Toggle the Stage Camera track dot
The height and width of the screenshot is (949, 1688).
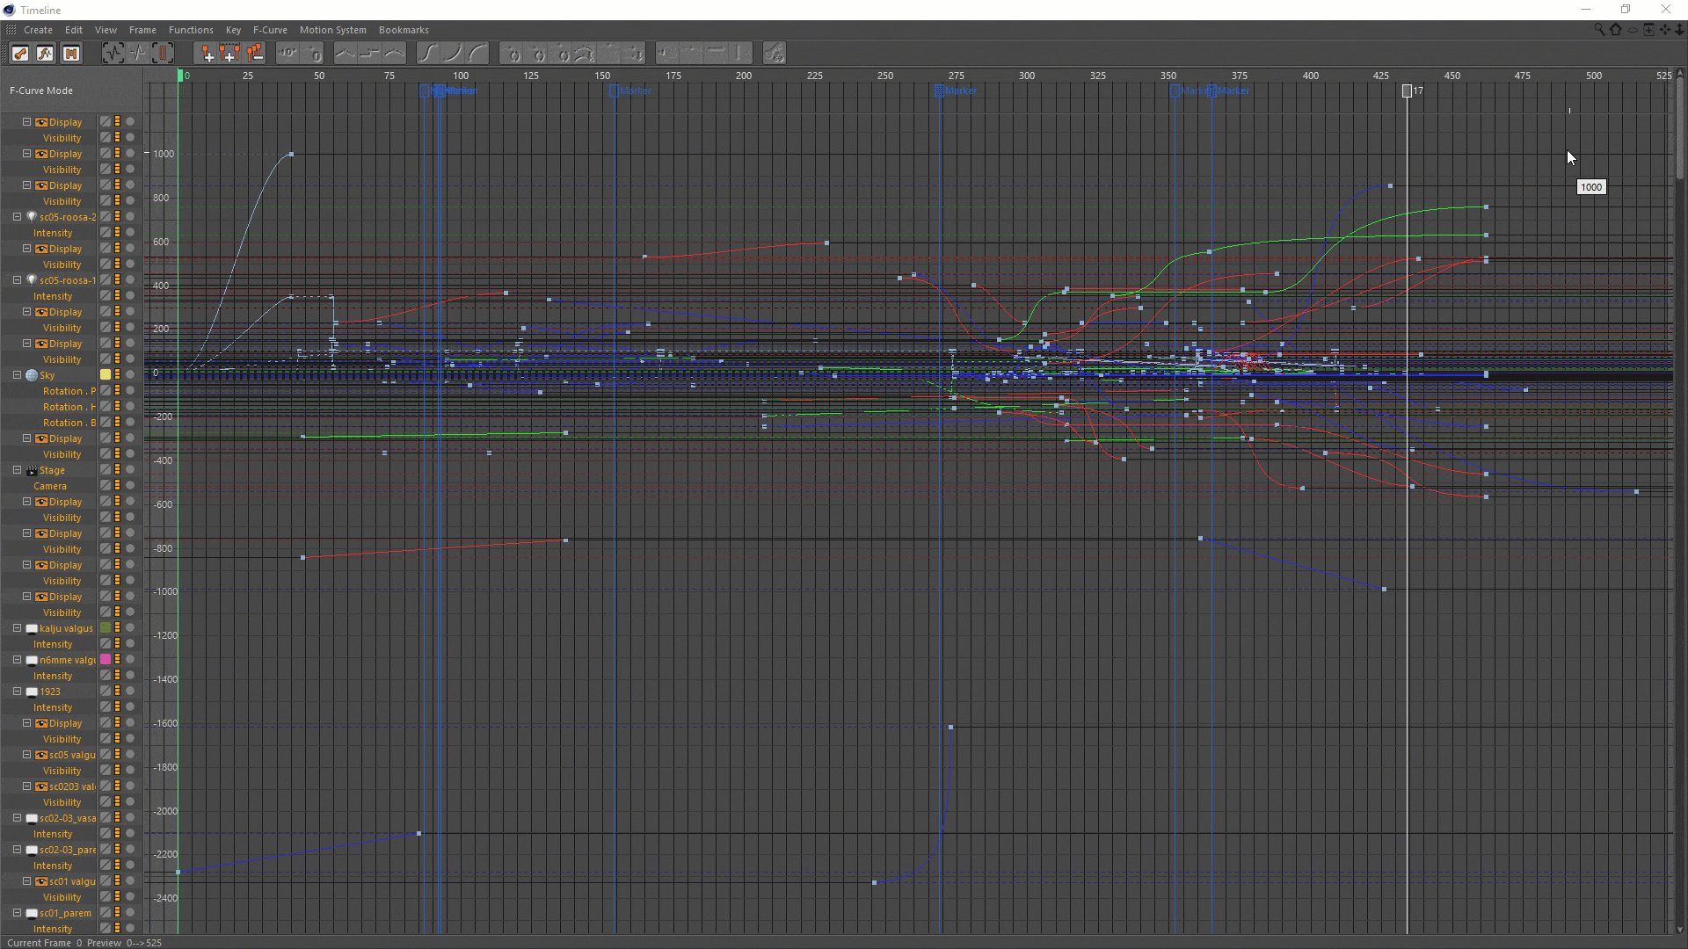[130, 486]
